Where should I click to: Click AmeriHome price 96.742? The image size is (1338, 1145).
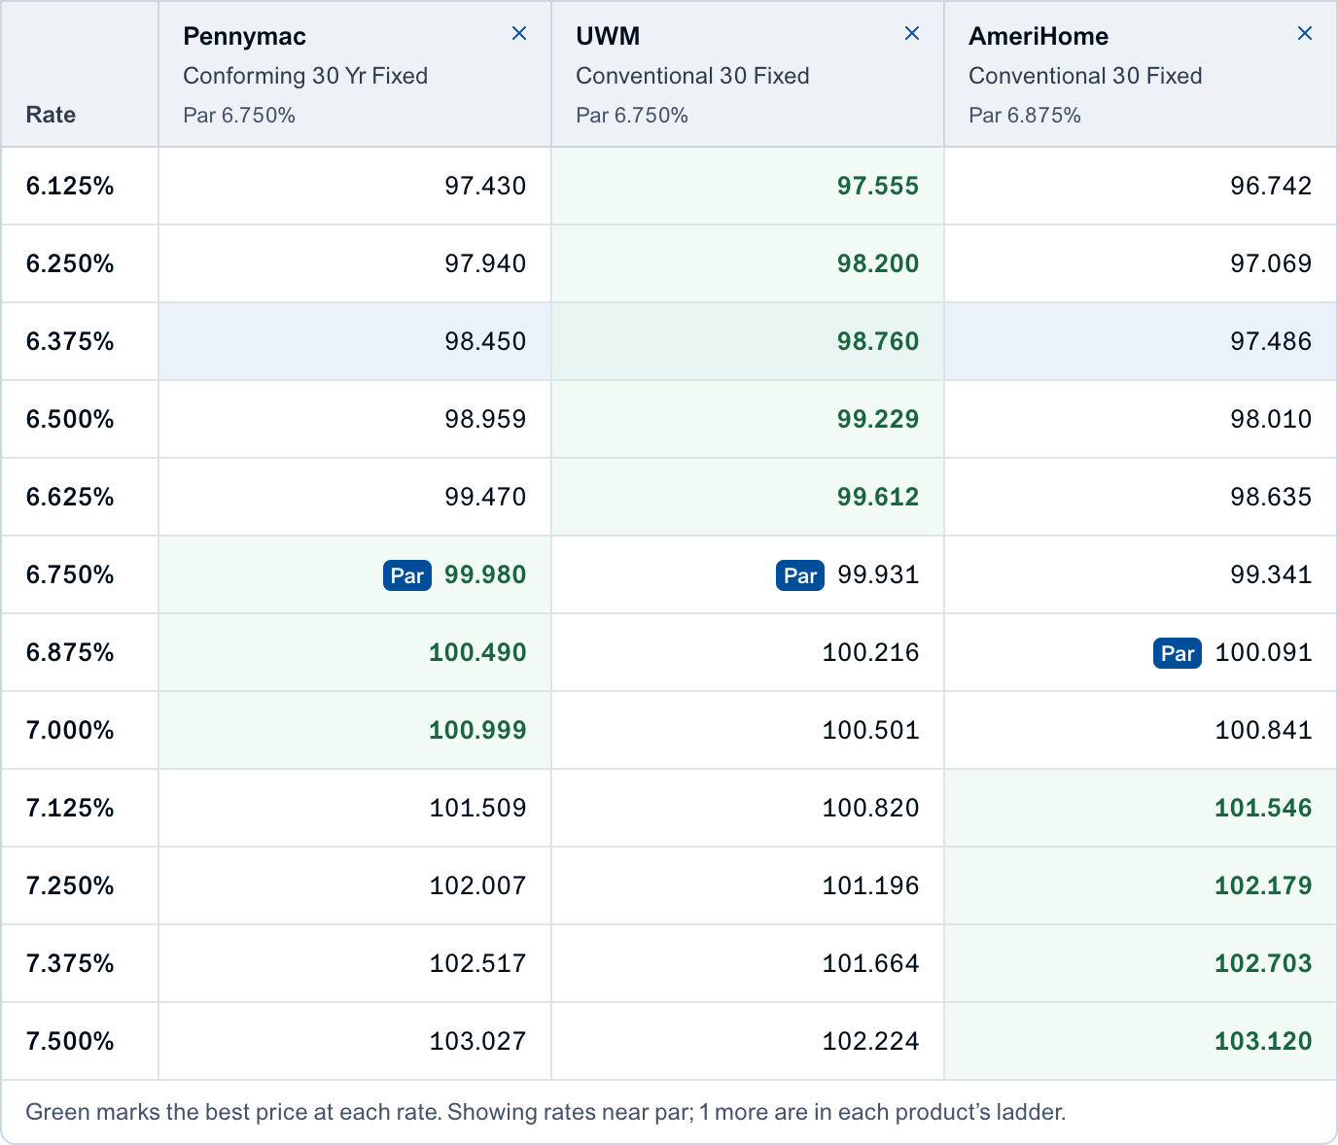pos(1271,186)
